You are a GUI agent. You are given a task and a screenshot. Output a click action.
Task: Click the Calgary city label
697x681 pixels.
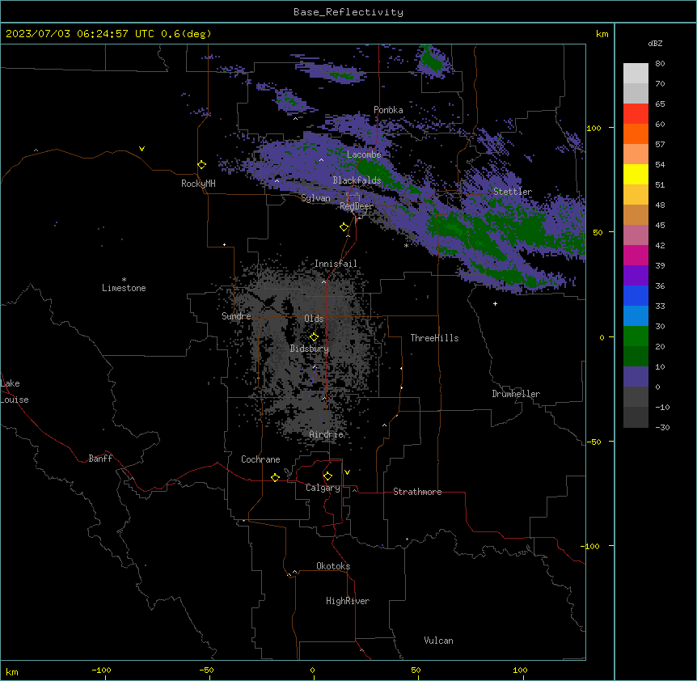[x=323, y=488]
